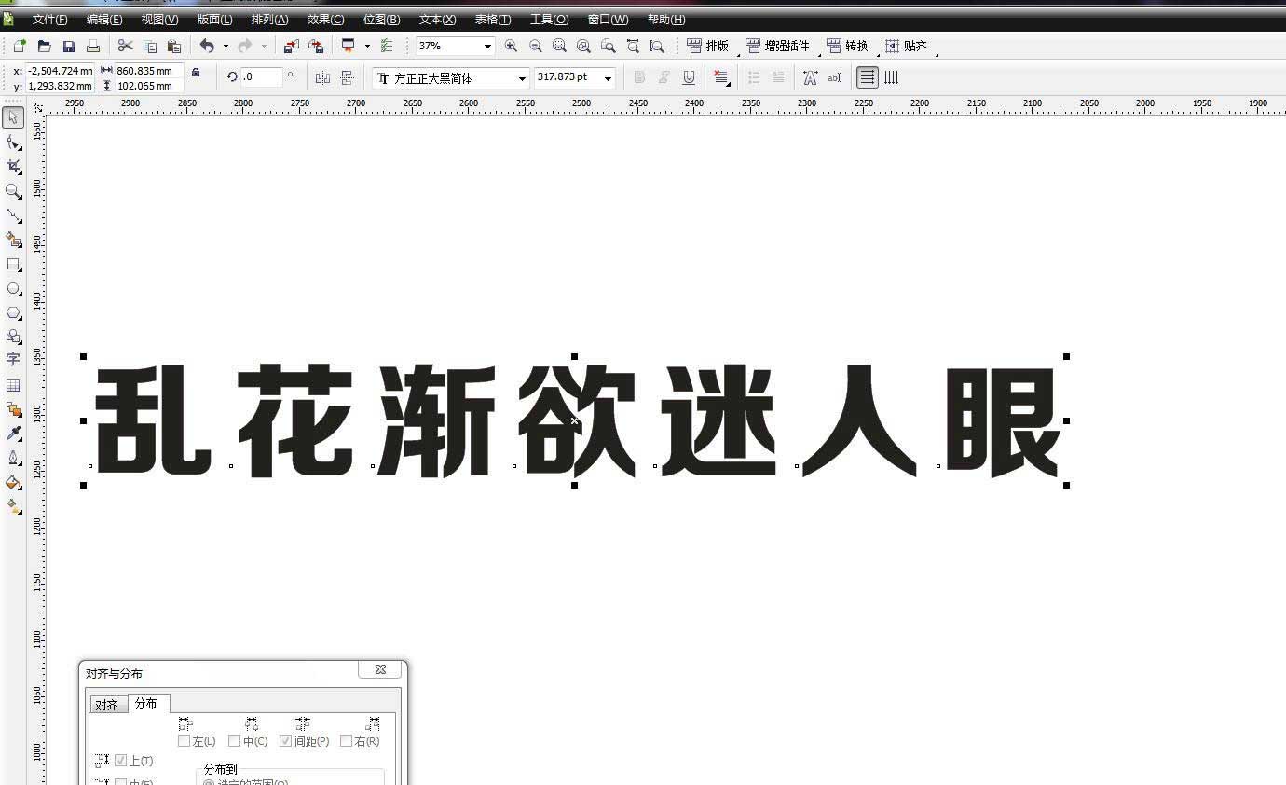Open the font list 方正正大黑简体
The image size is (1286, 785).
click(x=523, y=78)
